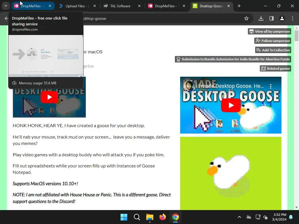
Task: Open the clock showing 5:52 PM
Action: click(x=279, y=217)
